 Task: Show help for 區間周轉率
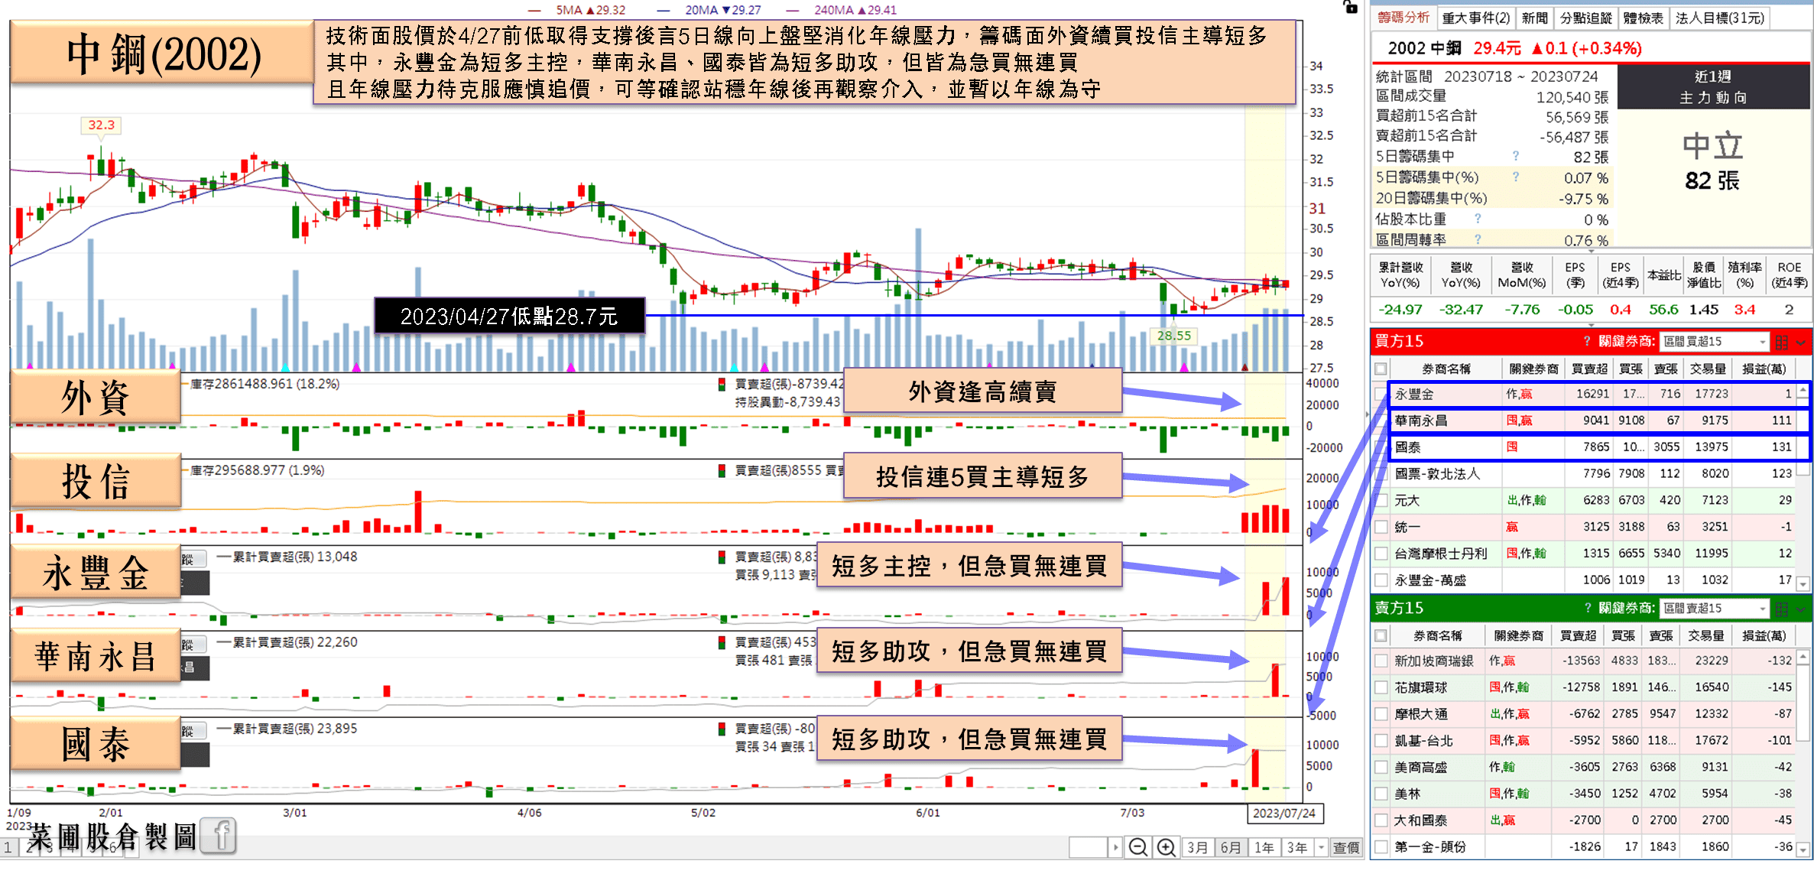click(1478, 239)
